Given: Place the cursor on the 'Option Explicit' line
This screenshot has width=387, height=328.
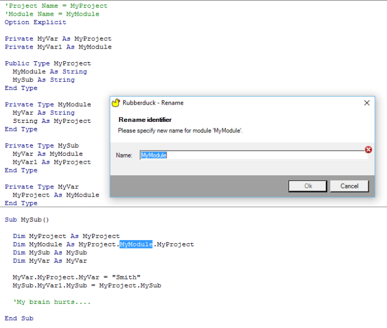Looking at the screenshot, I should coord(36,22).
